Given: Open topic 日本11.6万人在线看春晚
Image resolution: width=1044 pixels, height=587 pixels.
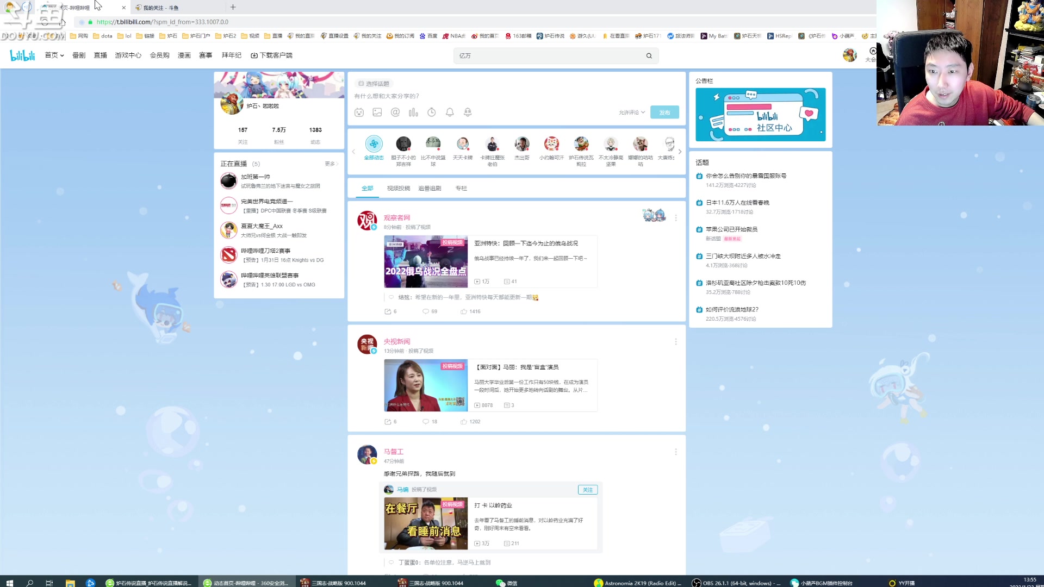Looking at the screenshot, I should [737, 203].
